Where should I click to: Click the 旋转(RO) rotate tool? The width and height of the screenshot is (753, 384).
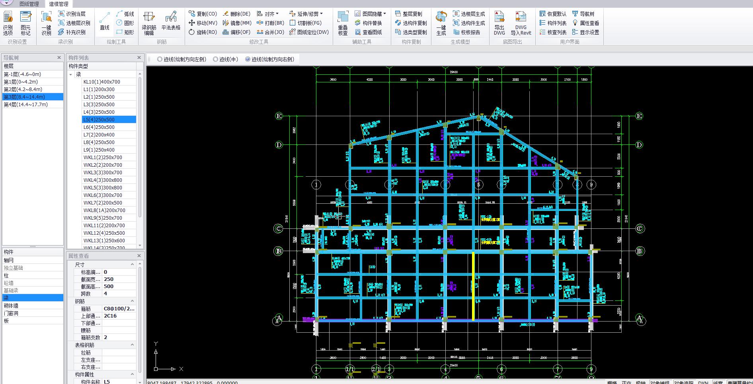click(x=203, y=32)
